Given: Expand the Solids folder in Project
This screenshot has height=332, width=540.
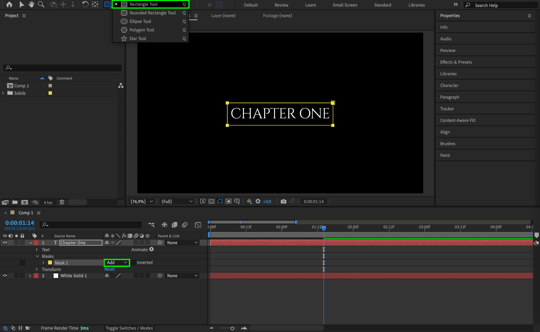Looking at the screenshot, I should click(3, 93).
